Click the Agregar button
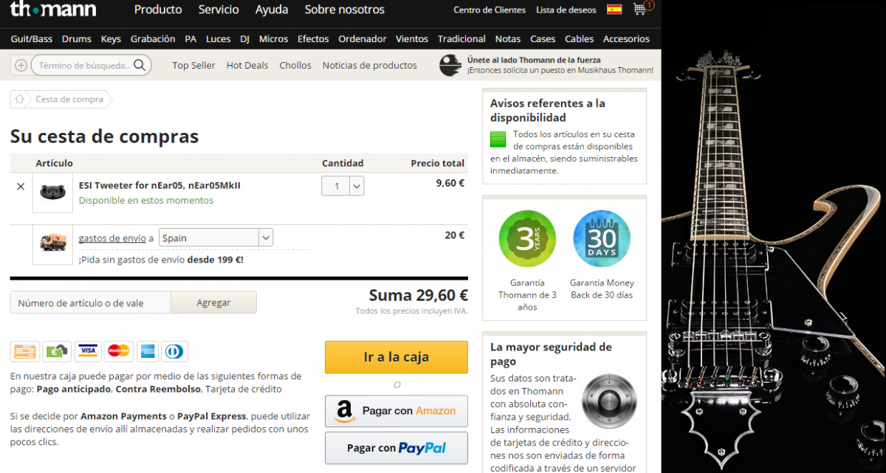 (x=213, y=303)
